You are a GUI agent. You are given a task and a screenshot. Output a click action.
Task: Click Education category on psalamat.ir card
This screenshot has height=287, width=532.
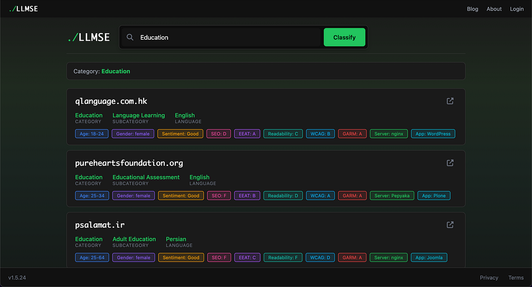89,239
